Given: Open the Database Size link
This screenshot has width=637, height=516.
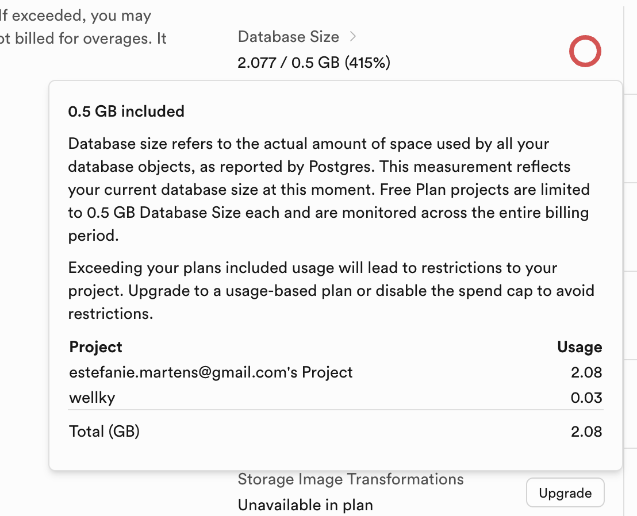Looking at the screenshot, I should pyautogui.click(x=288, y=37).
